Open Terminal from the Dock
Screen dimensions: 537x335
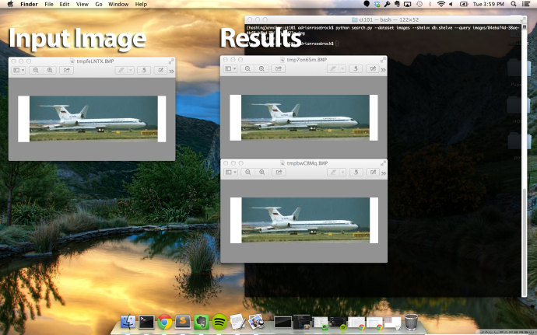(x=146, y=322)
